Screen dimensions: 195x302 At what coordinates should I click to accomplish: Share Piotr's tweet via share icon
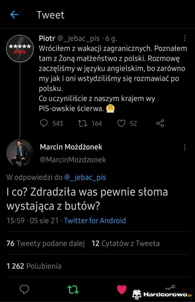160,123
